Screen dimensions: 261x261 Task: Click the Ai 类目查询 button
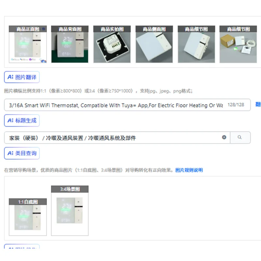pos(22,153)
